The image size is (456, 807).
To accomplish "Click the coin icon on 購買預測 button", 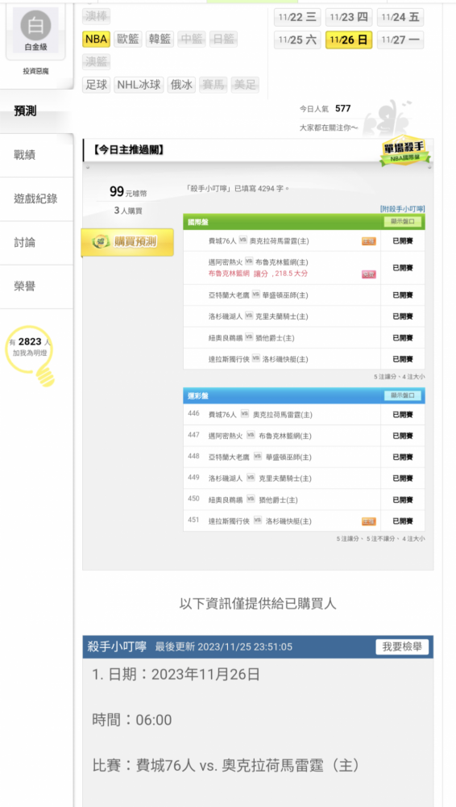I will pyautogui.click(x=101, y=242).
